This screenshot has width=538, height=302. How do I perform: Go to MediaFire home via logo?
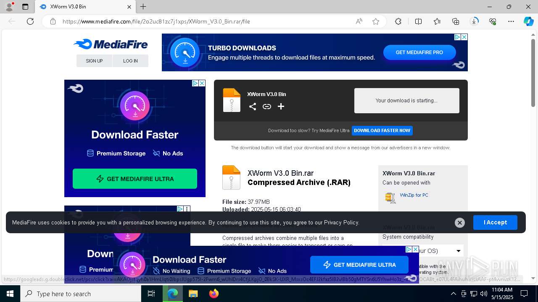coord(111,44)
